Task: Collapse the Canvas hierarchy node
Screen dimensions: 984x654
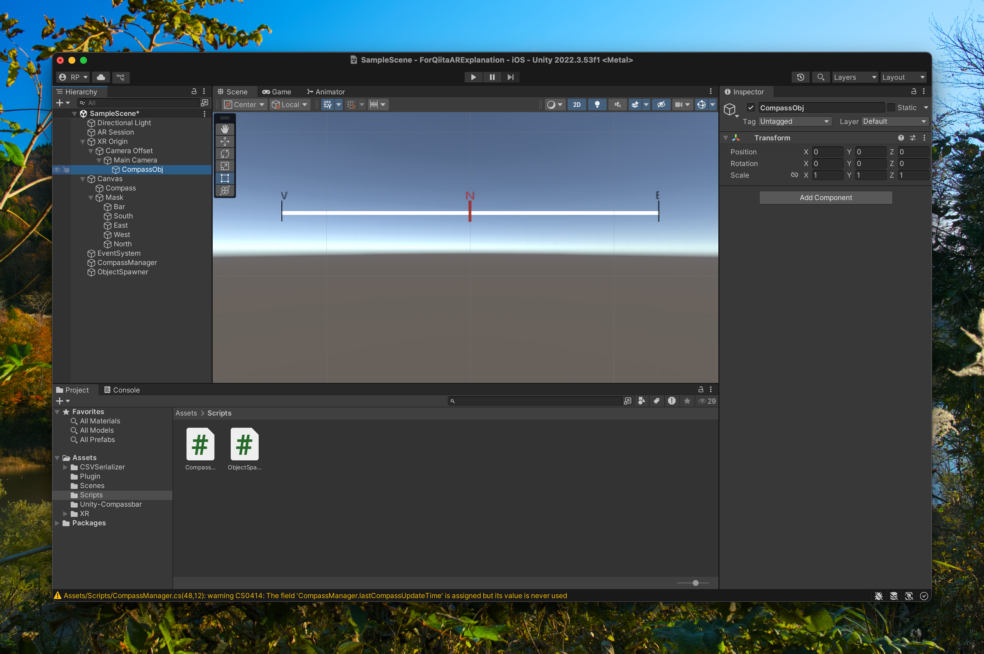Action: [83, 179]
